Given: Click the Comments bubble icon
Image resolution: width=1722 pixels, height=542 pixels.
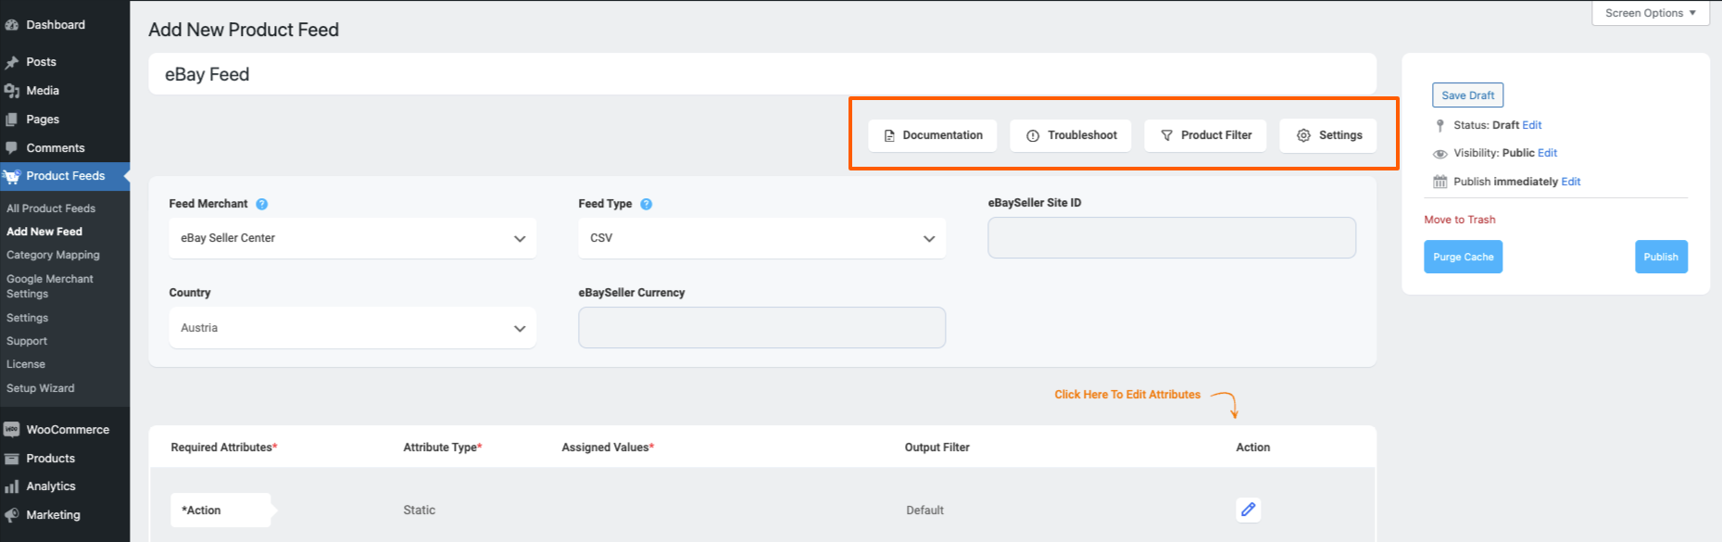Looking at the screenshot, I should (12, 148).
